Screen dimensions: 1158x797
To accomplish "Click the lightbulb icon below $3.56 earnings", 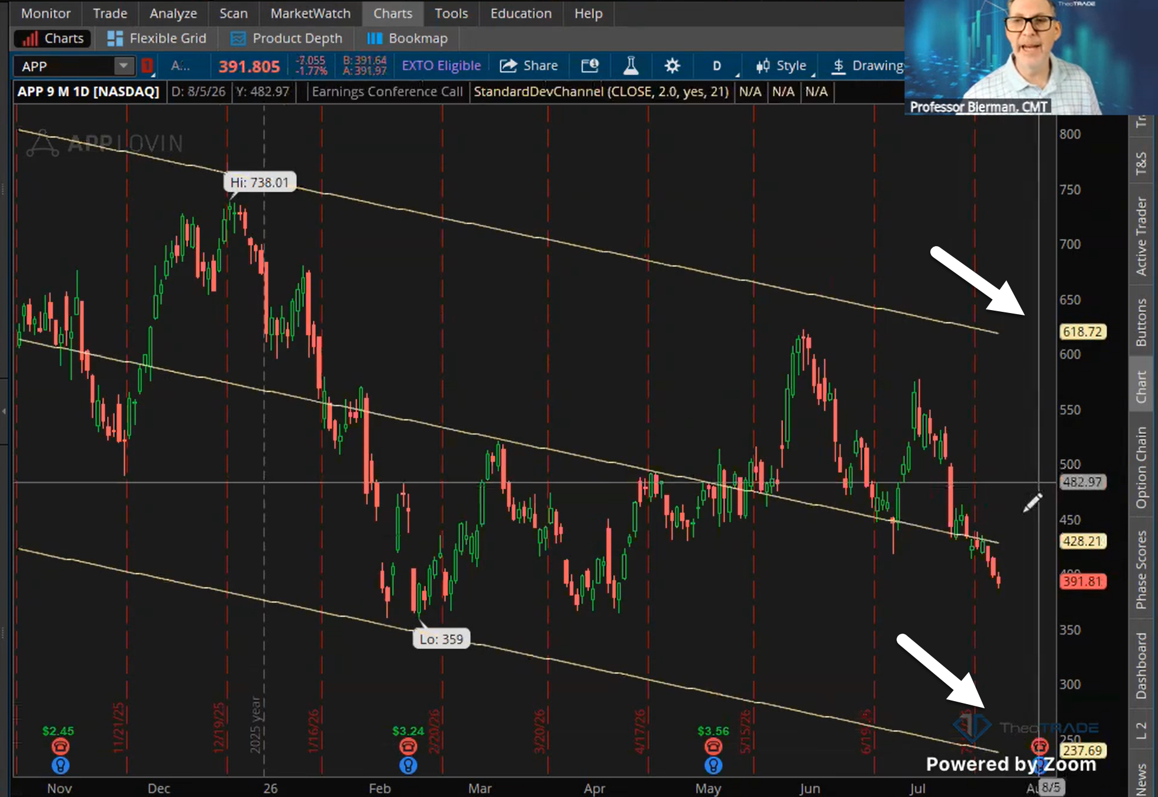I will coord(713,766).
